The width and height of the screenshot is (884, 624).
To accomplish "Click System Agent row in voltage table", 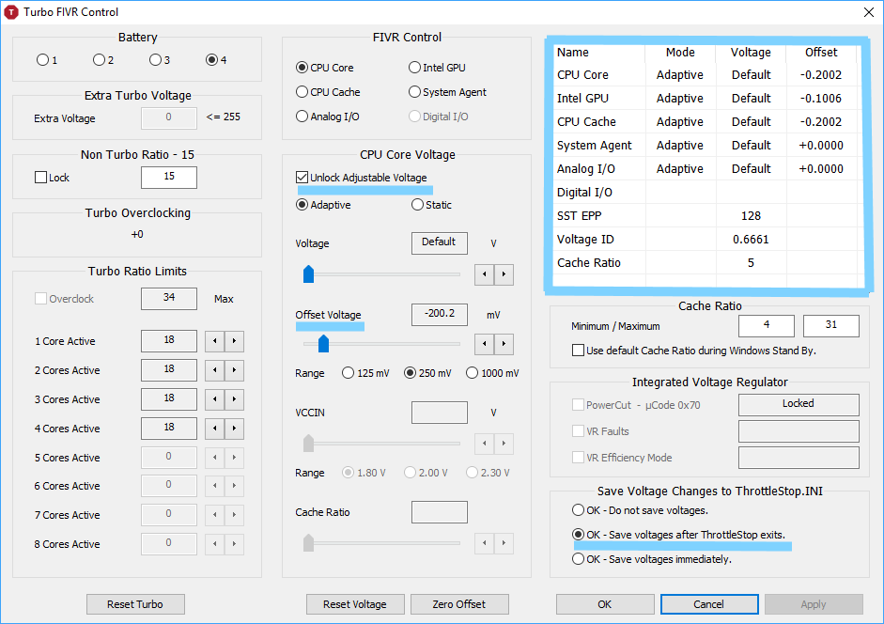I will pyautogui.click(x=705, y=146).
